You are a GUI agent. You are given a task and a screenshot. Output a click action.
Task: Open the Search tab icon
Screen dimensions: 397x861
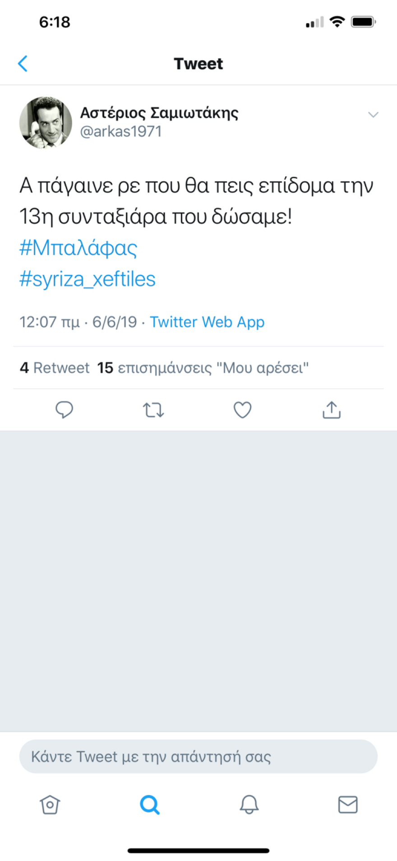coord(149,805)
